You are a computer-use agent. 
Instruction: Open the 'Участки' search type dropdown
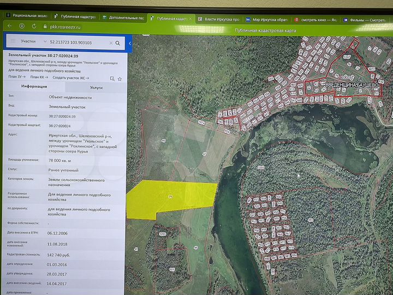[33, 42]
